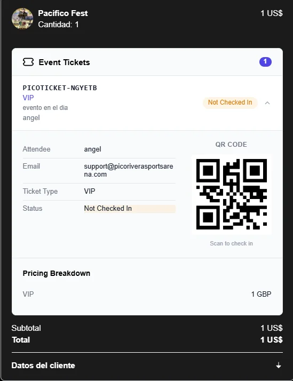Click the ticket icon beside Event Tickets
The width and height of the screenshot is (293, 381).
coord(28,62)
